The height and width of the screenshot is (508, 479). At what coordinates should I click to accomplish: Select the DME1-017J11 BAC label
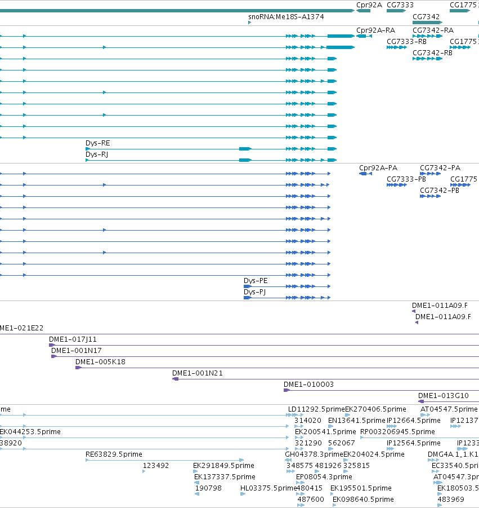73,339
